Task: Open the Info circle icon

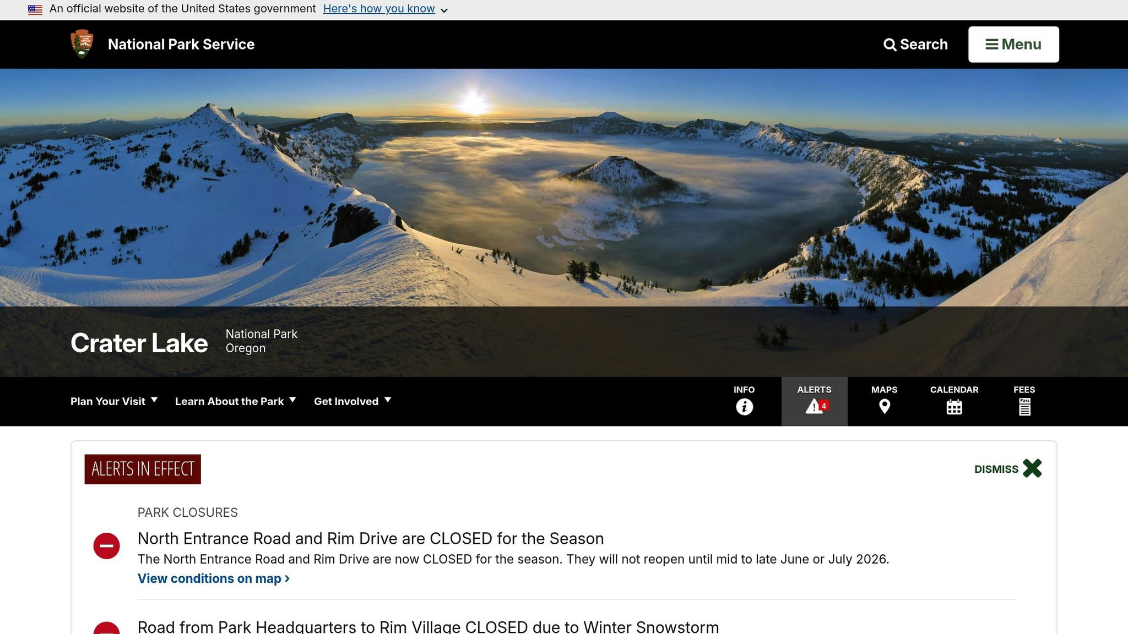Action: click(x=744, y=407)
